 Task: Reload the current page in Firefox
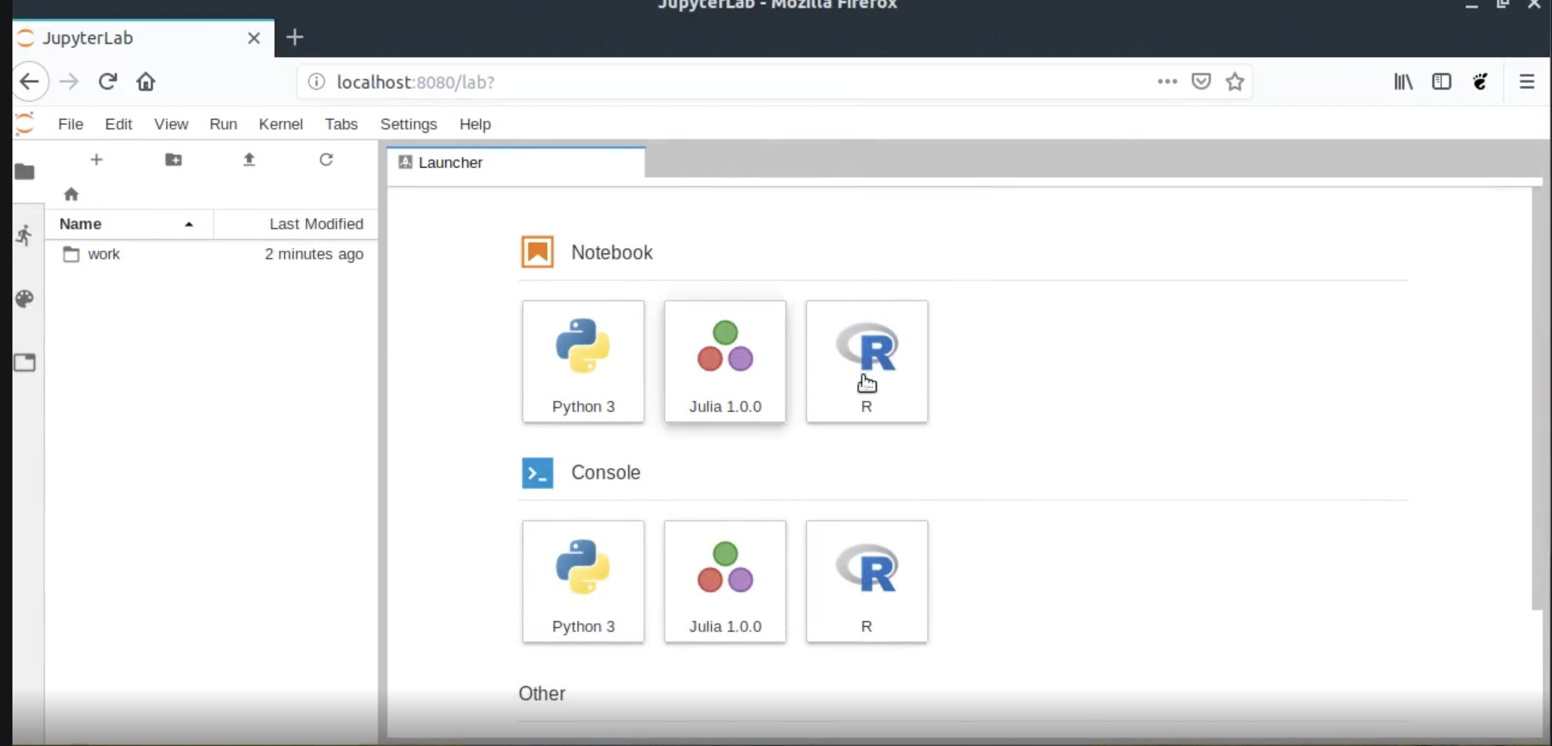click(108, 81)
